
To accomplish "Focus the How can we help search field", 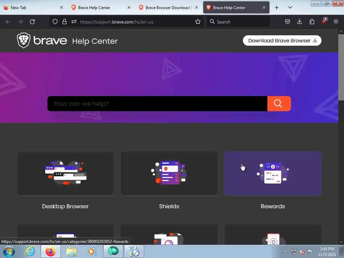I will pyautogui.click(x=157, y=103).
